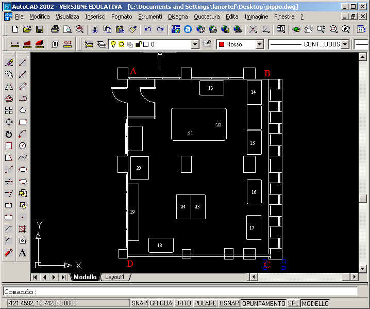Toggle SPL lineweight display
This screenshot has height=309, width=370.
pos(293,303)
